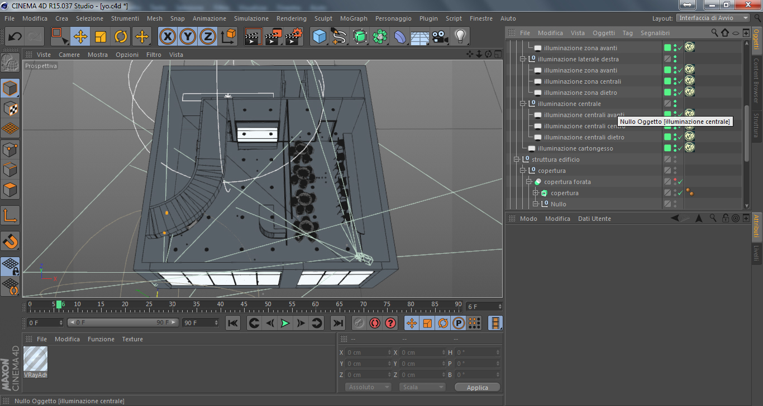Screen dimensions: 763x406
Task: Open the MoGraph menu
Action: (354, 18)
